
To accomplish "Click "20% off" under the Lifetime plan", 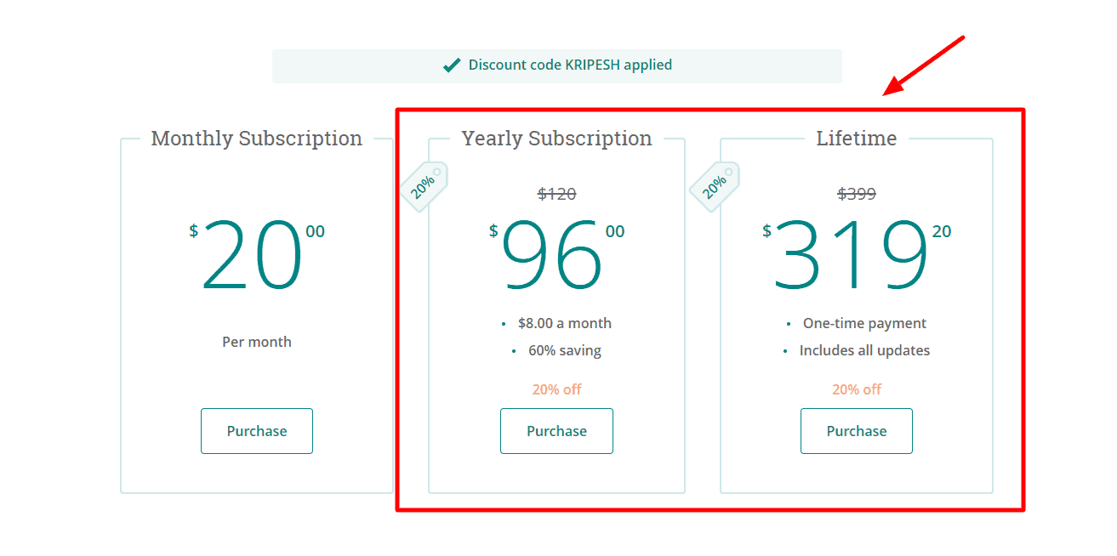I will click(857, 389).
